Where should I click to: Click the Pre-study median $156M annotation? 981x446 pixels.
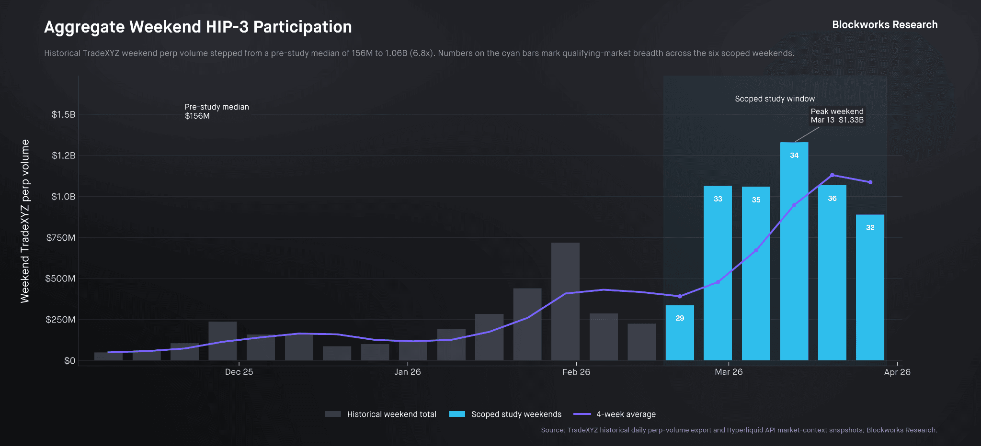(217, 111)
